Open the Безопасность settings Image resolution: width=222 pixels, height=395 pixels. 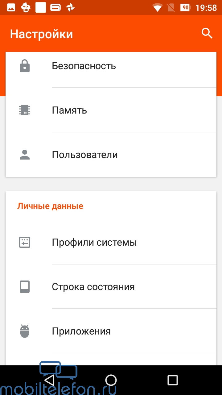coord(111,66)
